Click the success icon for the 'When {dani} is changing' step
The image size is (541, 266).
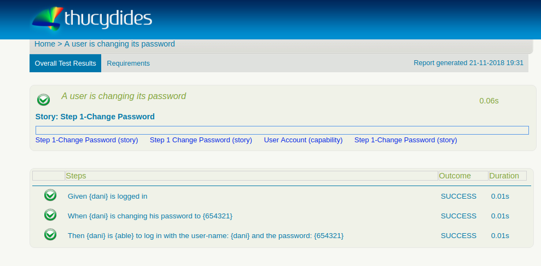tap(50, 215)
